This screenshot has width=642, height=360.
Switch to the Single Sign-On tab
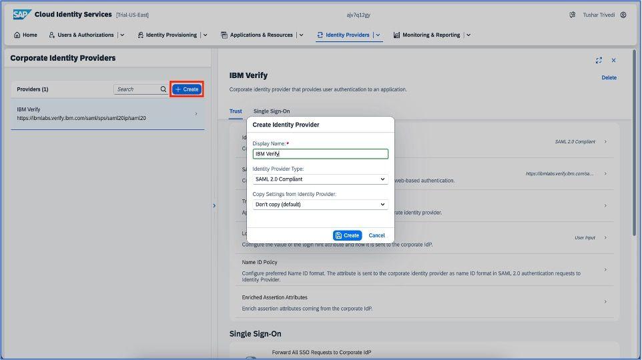(272, 111)
